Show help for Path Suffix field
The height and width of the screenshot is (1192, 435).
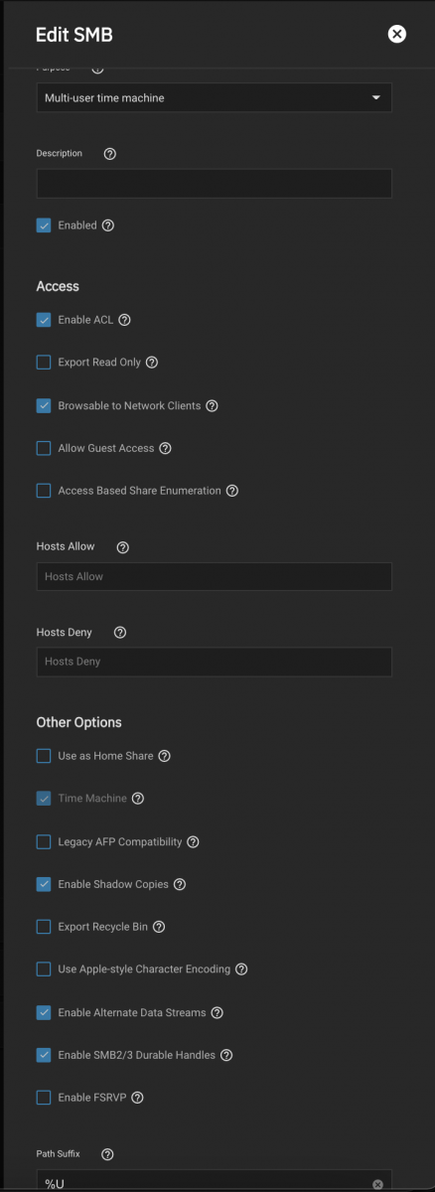[x=107, y=1154]
